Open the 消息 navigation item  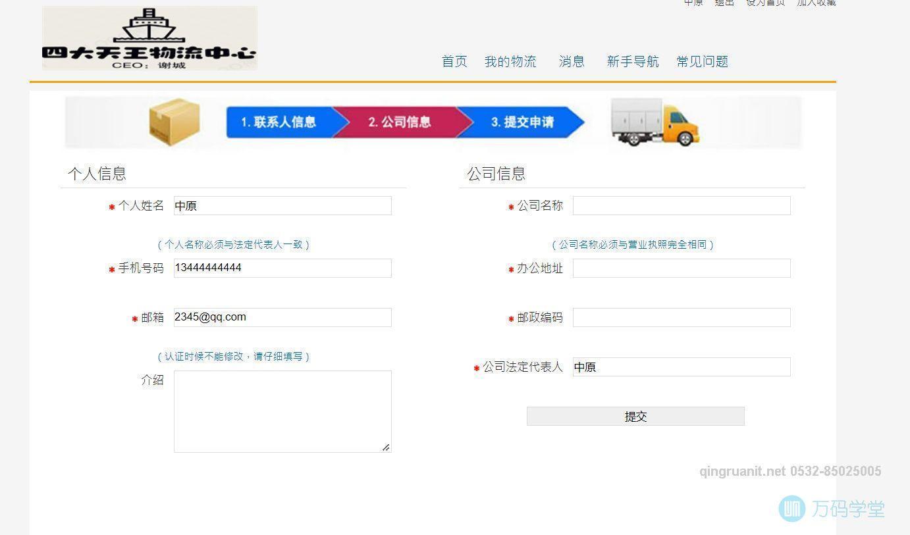click(571, 61)
